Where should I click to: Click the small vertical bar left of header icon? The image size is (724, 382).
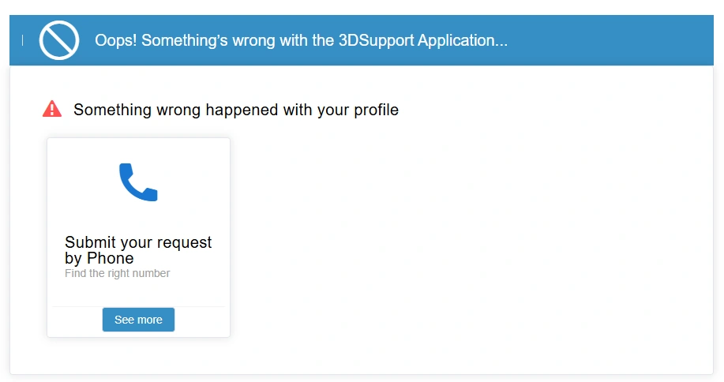tap(22, 40)
